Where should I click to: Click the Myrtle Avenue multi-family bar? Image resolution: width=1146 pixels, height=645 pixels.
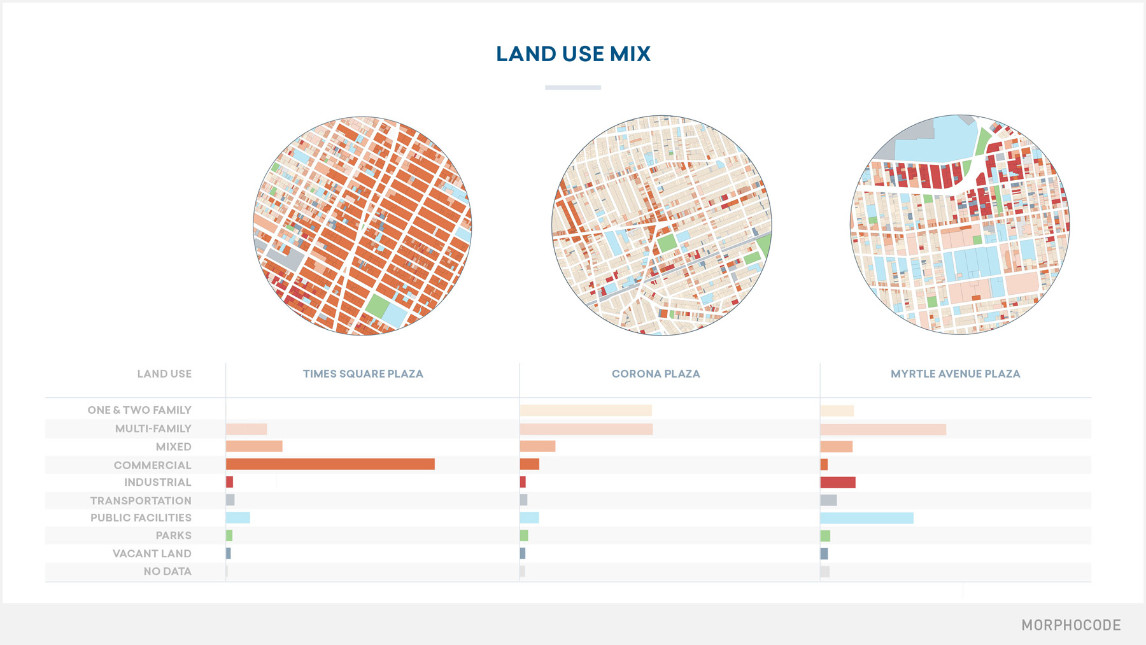point(883,429)
